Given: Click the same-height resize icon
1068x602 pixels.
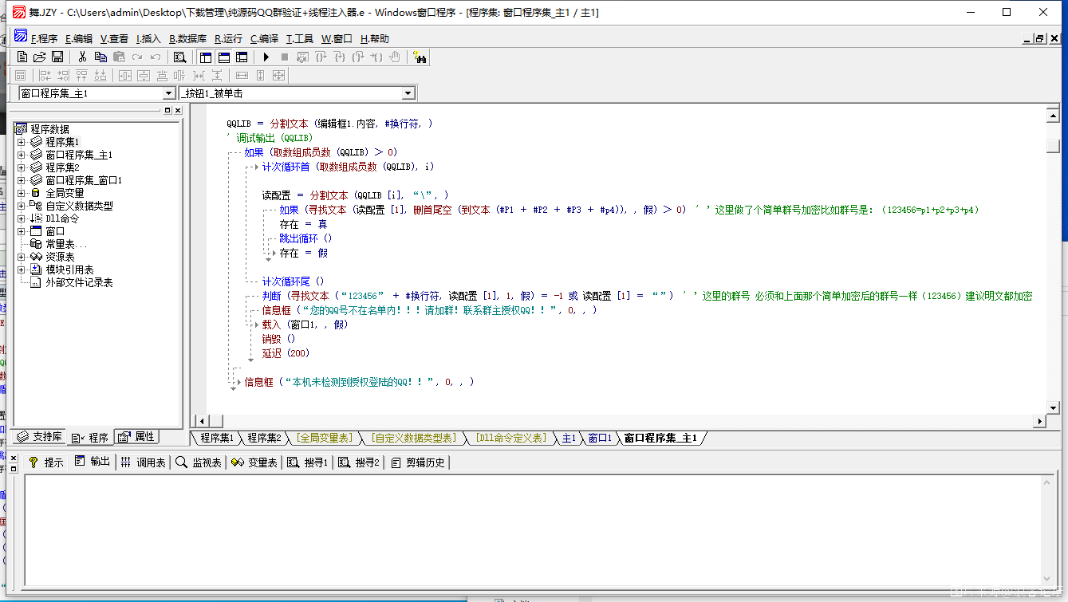Looking at the screenshot, I should 261,75.
